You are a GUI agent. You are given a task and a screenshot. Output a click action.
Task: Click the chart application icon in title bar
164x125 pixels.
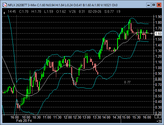[x=4, y=5]
